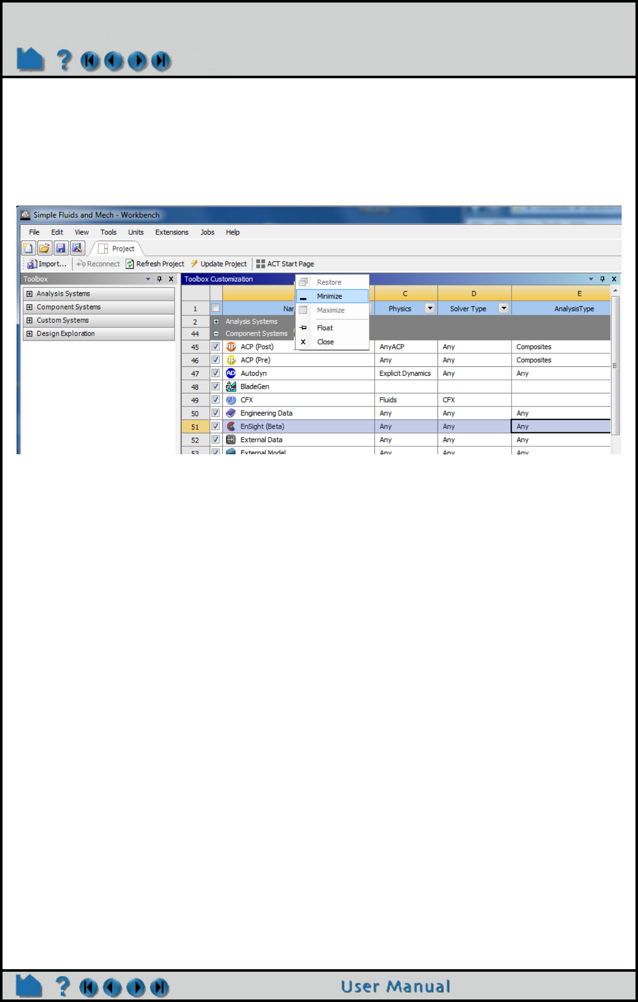Open the Solver Type column filter dropdown
Viewport: 638px width, 1002px height.
pos(504,308)
